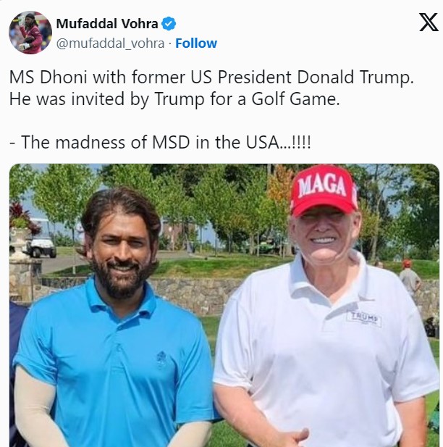The width and height of the screenshot is (443, 447).
Task: Open Mufaddal Vohra's profile avatar
Action: click(x=30, y=33)
